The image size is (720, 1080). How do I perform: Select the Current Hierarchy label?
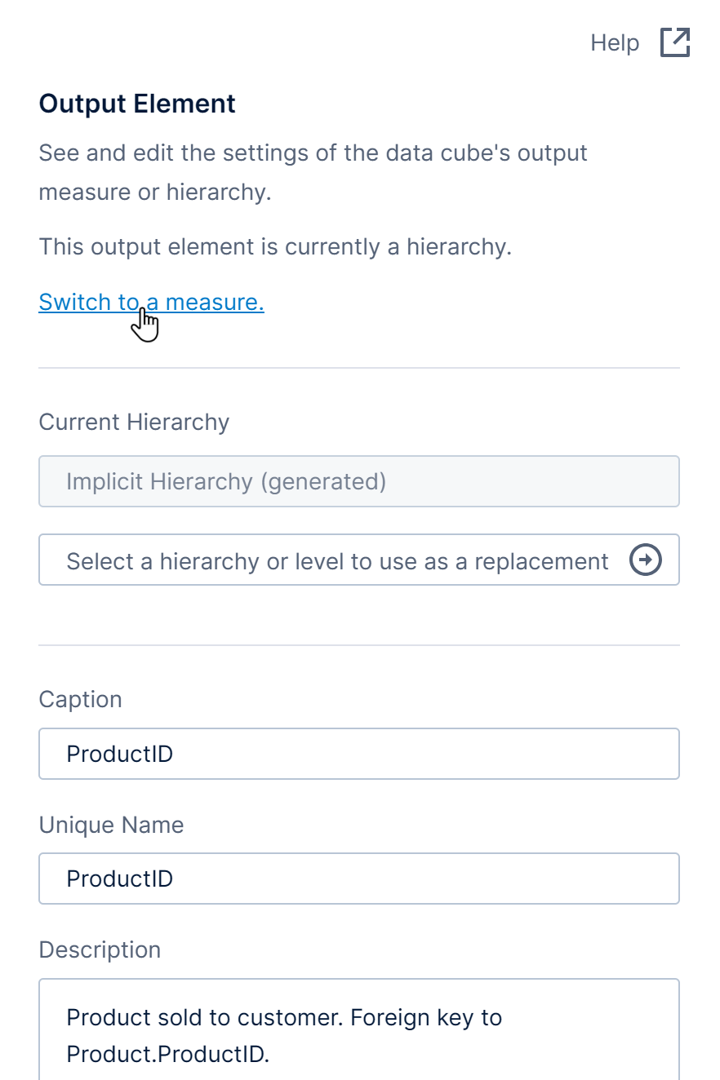[133, 422]
